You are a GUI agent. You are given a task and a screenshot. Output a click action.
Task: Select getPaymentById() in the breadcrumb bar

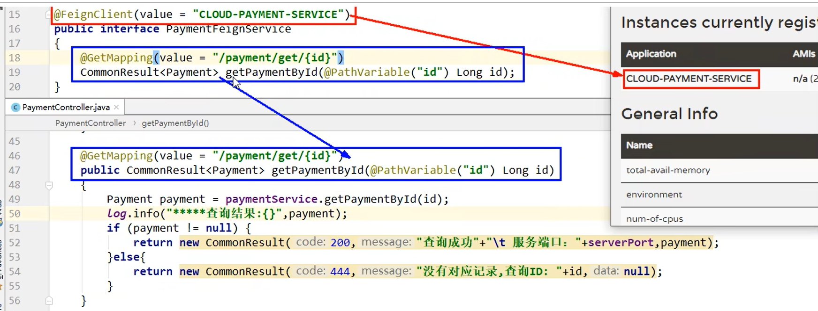click(175, 123)
